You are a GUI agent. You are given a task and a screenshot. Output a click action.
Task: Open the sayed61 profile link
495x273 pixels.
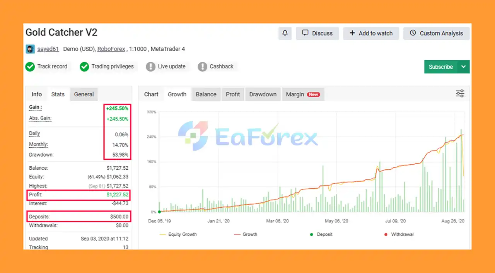[48, 49]
